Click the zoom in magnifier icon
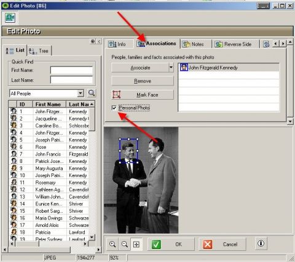This screenshot has width=295, height=262. 112,244
